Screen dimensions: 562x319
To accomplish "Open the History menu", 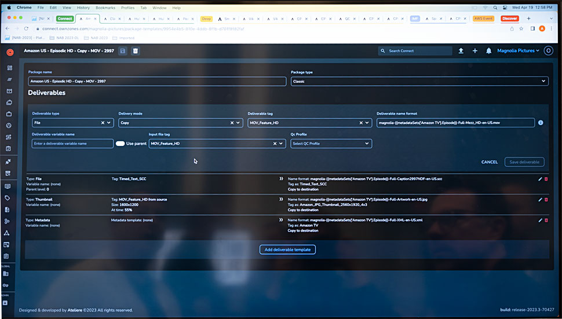I will coord(83,8).
